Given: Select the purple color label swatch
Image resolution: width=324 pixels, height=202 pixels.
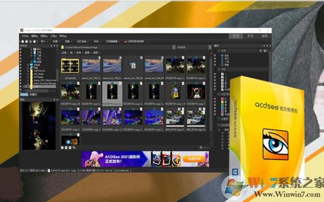Looking at the screenshot, I should pos(222,112).
